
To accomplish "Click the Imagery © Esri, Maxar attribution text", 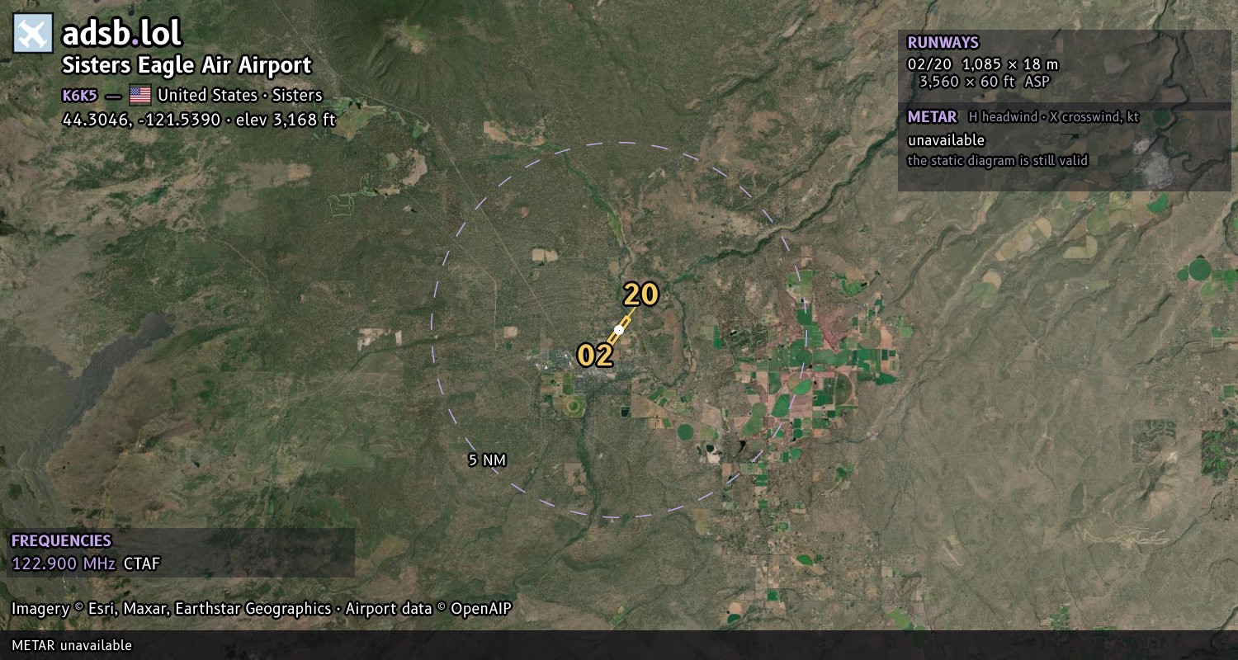I will (171, 609).
